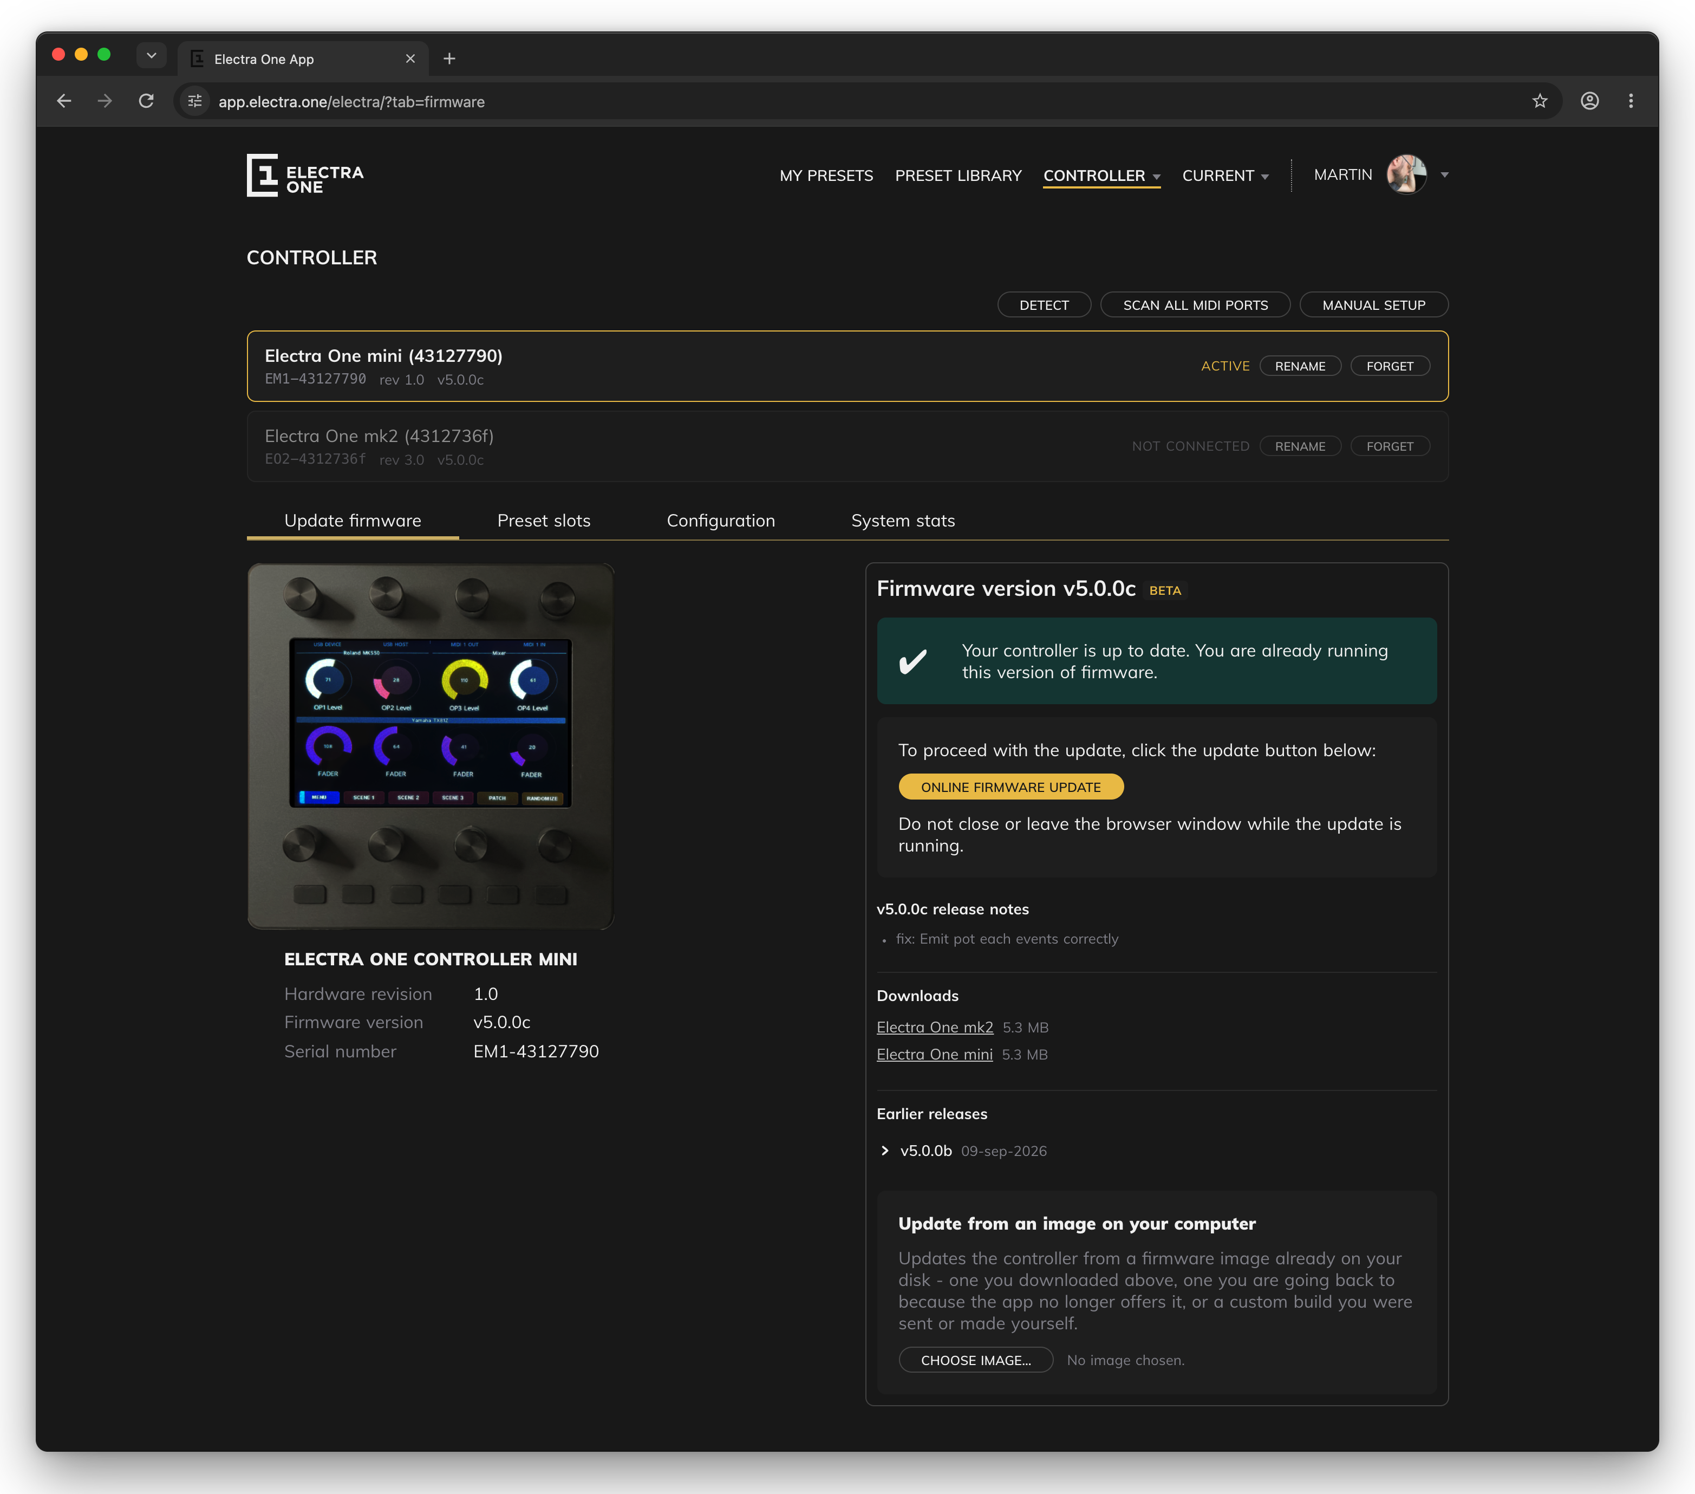Click SCAN ALL MIDI PORTS
This screenshot has width=1695, height=1494.
tap(1195, 306)
